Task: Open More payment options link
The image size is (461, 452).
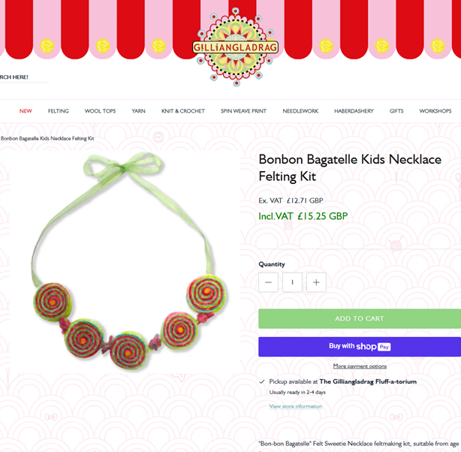Action: click(x=360, y=366)
